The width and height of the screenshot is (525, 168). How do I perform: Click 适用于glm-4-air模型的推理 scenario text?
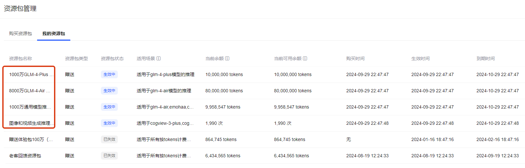click(x=164, y=91)
